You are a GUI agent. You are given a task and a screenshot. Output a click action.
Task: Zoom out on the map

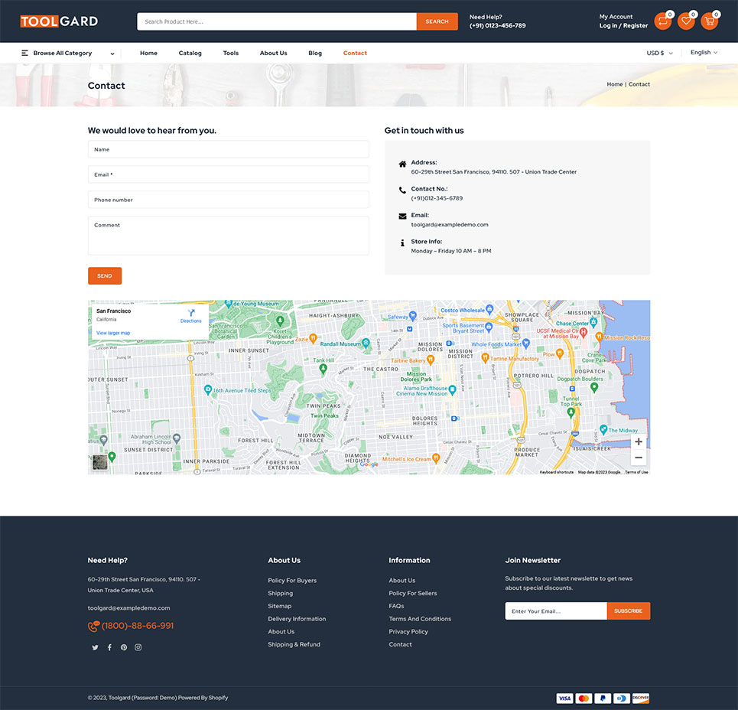[639, 458]
